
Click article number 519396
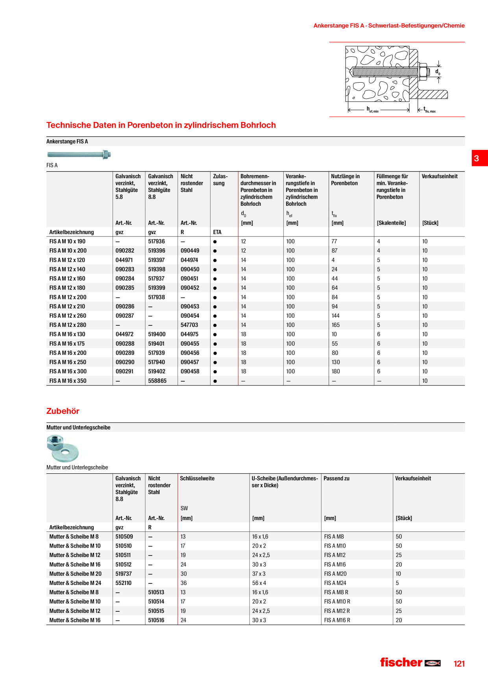(x=157, y=251)
